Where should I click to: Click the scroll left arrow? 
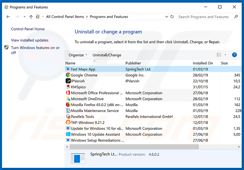[67, 147]
